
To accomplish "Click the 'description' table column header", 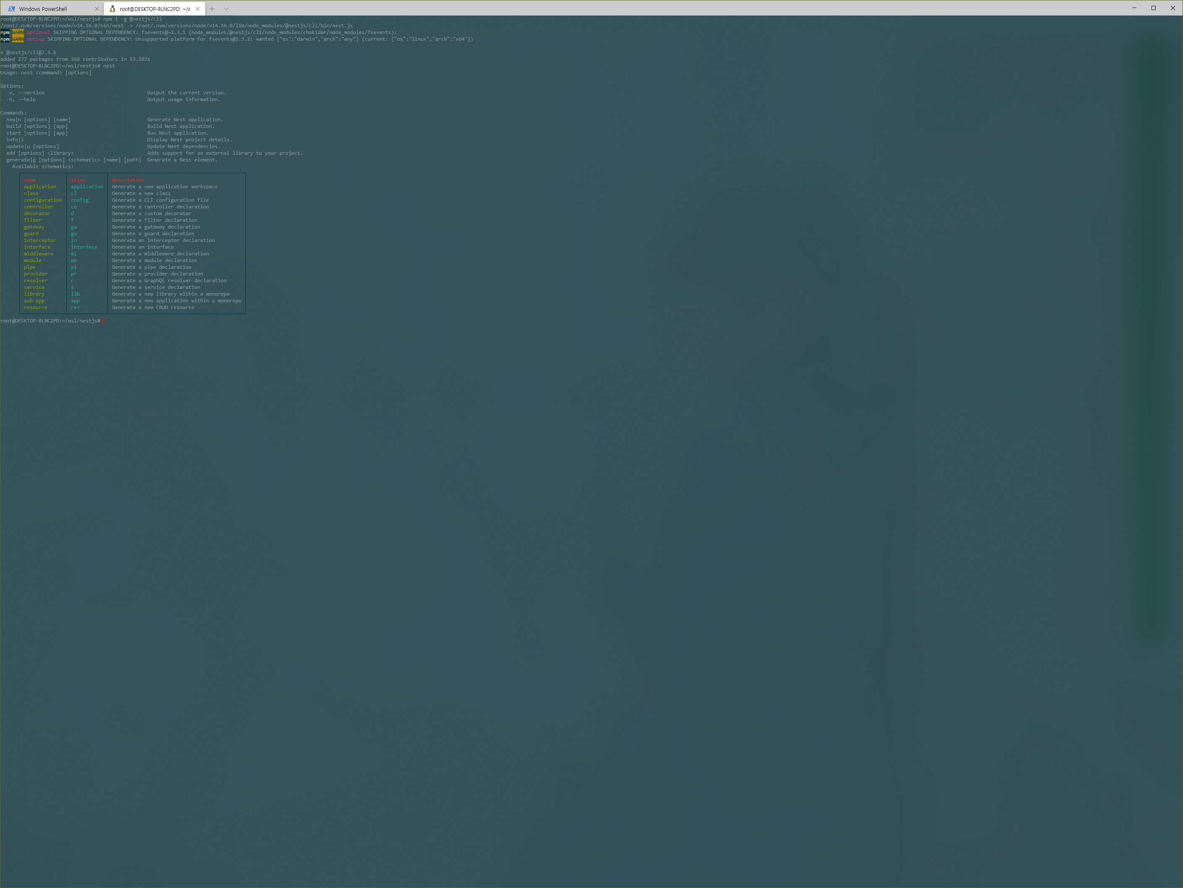I will (128, 180).
